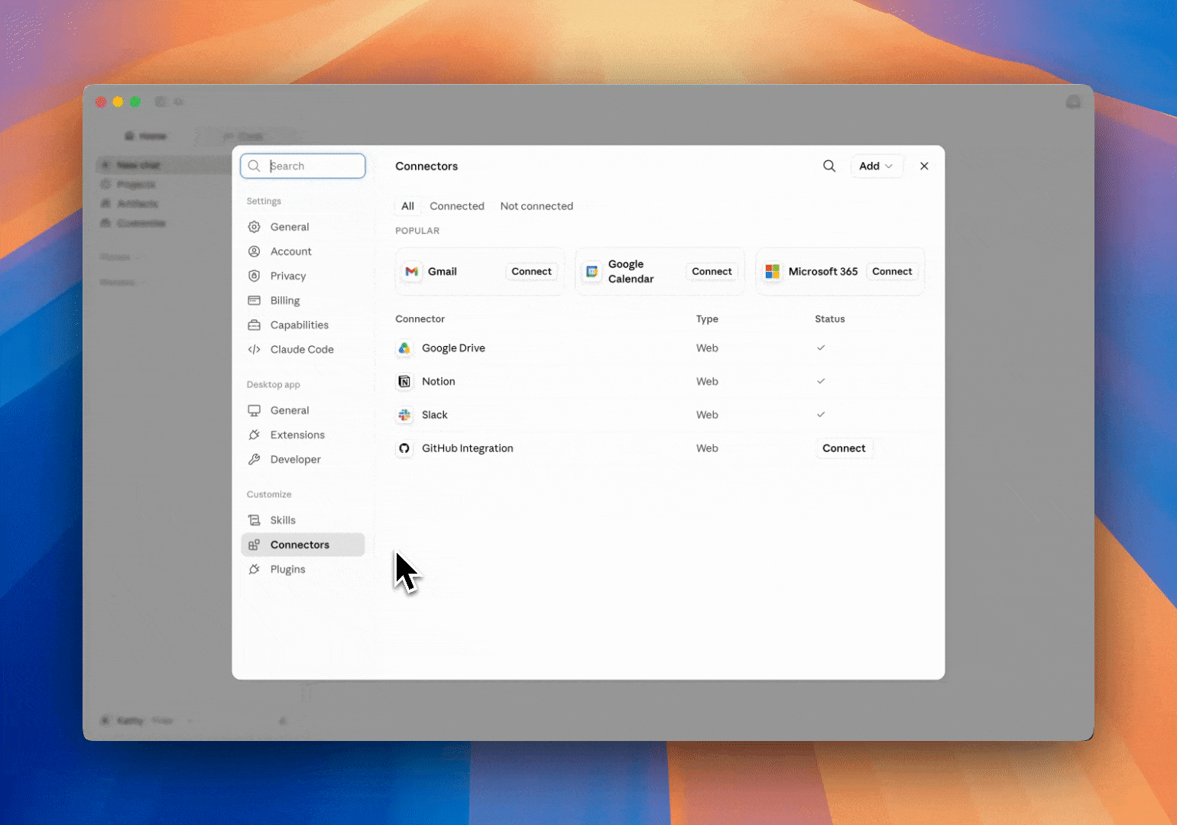
Task: Connect the Gmail connector
Action: [x=531, y=271]
